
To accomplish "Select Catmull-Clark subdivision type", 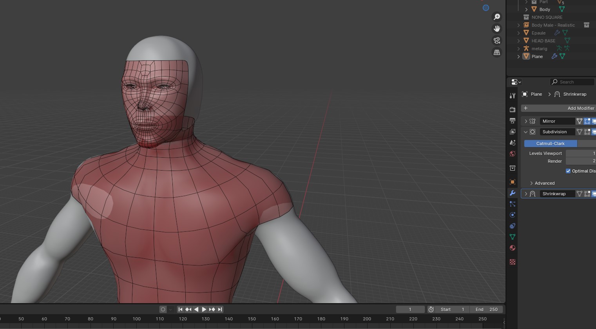I will (x=550, y=144).
